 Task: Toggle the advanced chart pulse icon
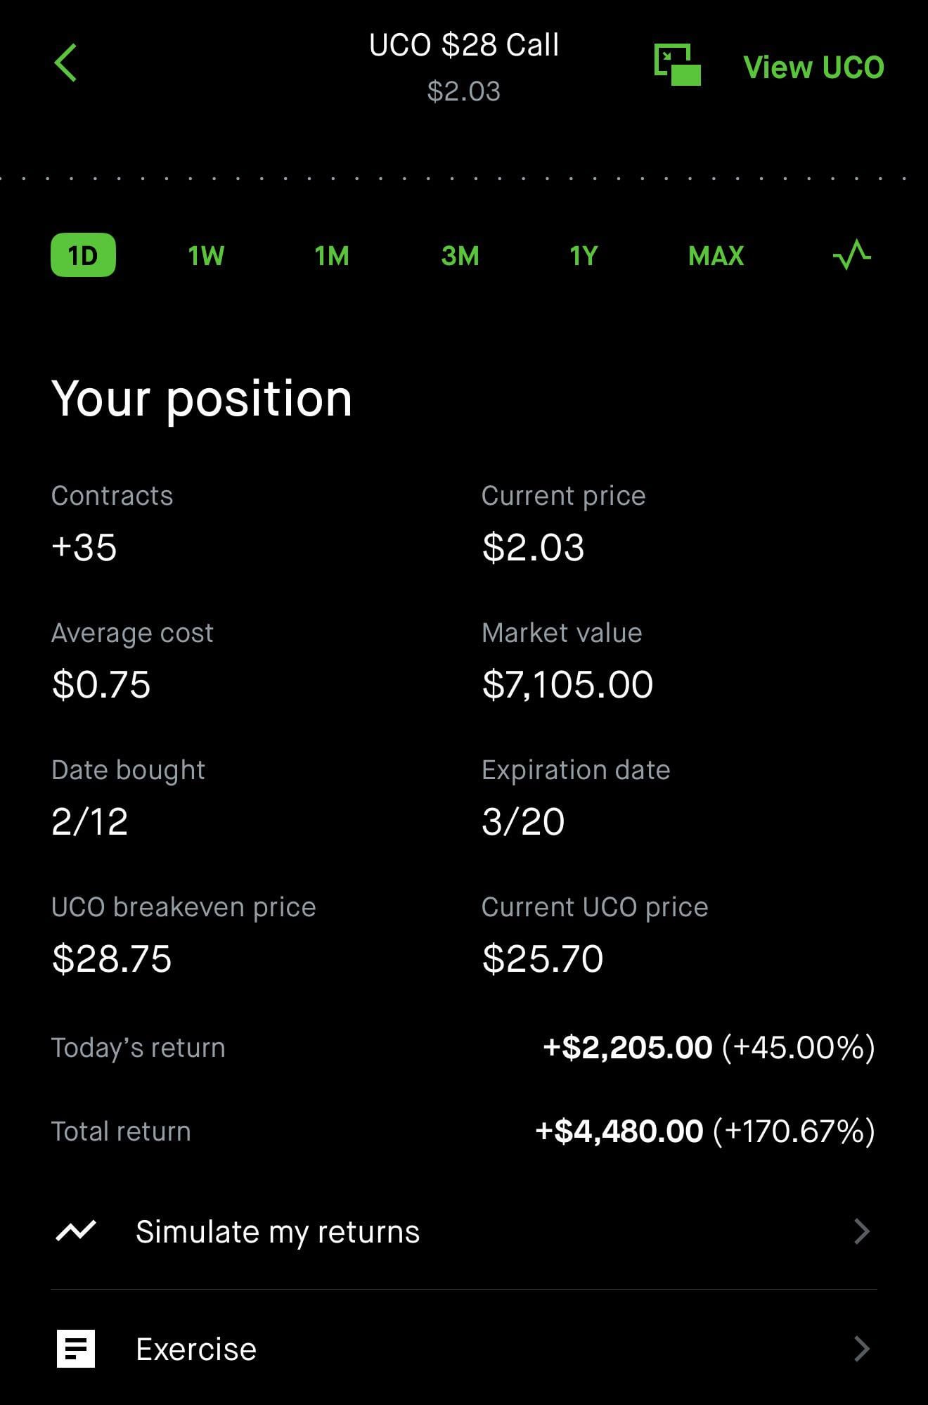(851, 255)
